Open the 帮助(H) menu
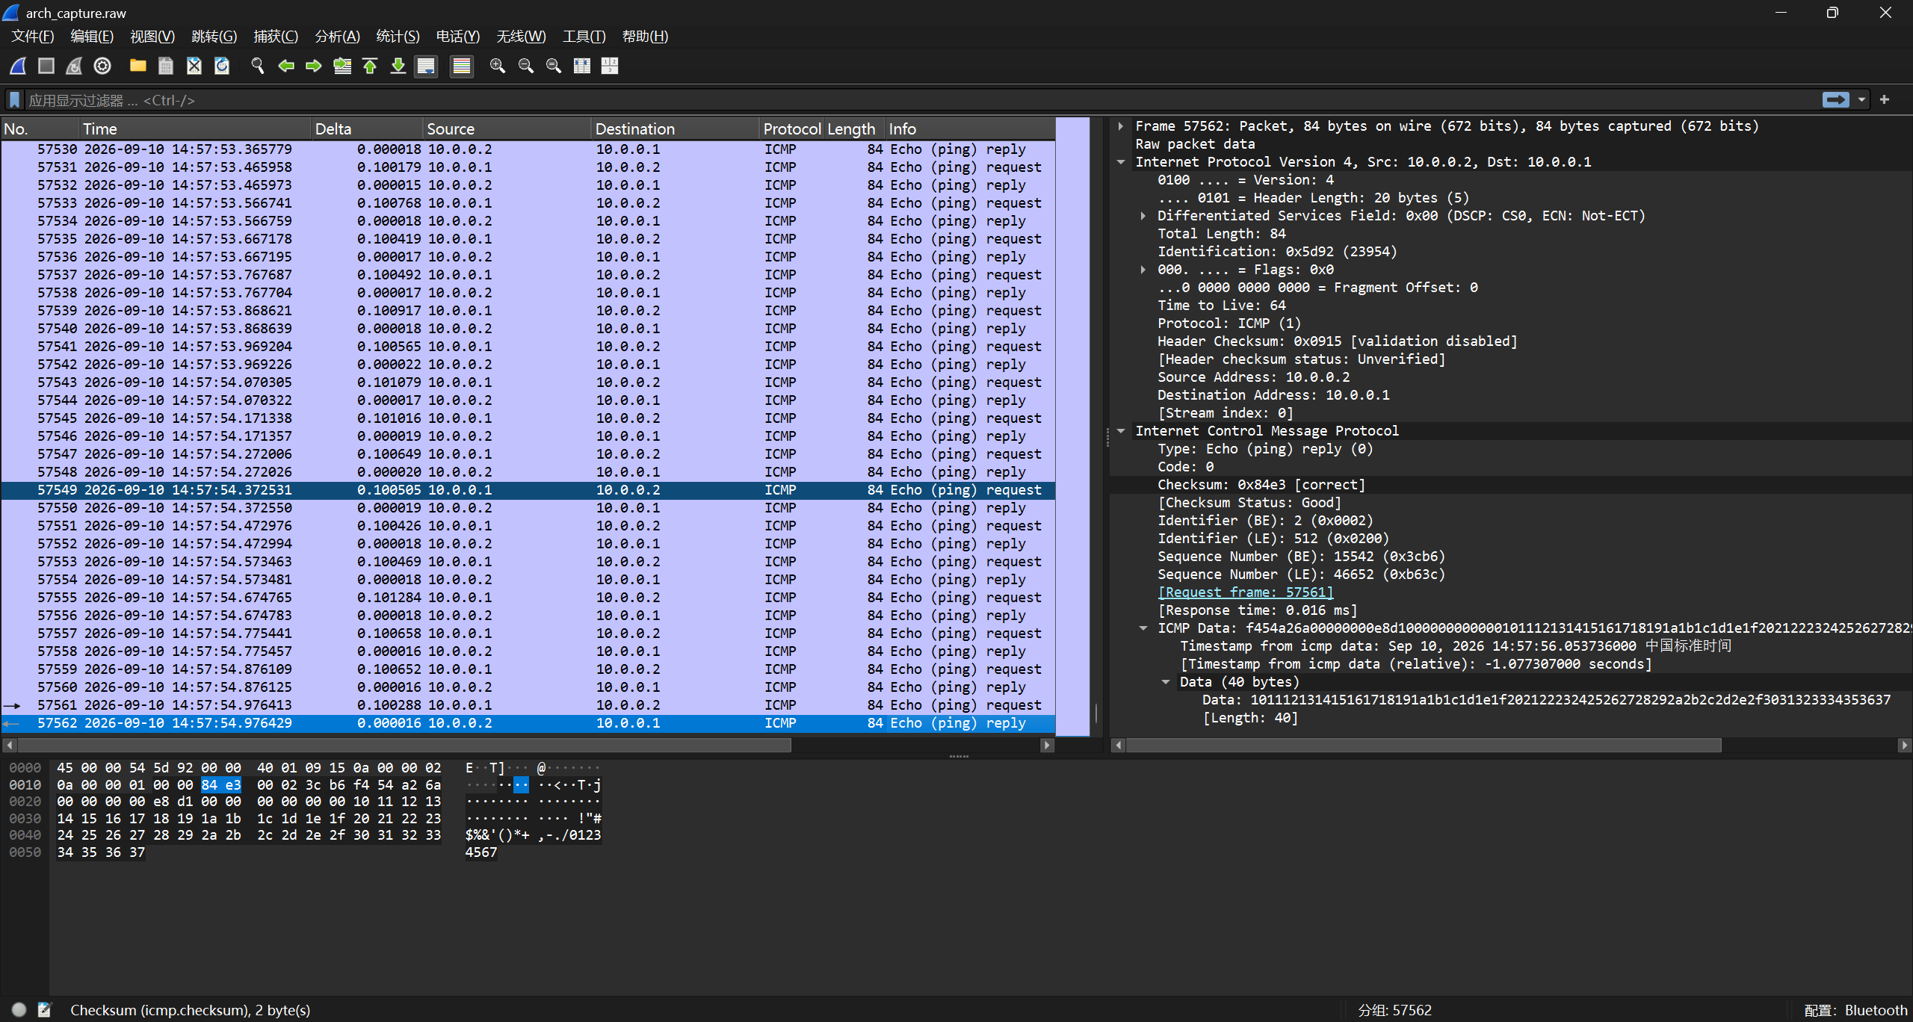The height and width of the screenshot is (1022, 1913). tap(645, 36)
